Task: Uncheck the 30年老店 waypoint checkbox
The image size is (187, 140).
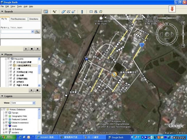Action: point(11,62)
